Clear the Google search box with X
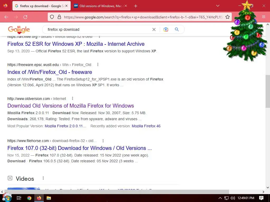Viewport: 270px width, 202px height. 154,29
